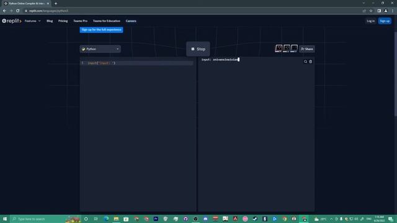Click Sign up for the full experience
Image resolution: width=397 pixels, height=223 pixels.
101,30
